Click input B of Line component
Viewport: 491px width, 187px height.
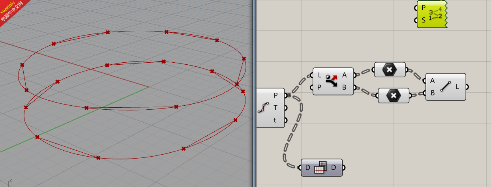tap(433, 93)
